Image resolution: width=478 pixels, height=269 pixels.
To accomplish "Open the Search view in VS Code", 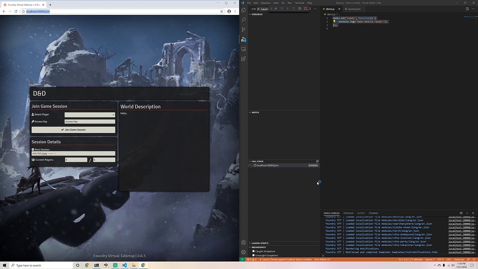I will click(x=243, y=19).
